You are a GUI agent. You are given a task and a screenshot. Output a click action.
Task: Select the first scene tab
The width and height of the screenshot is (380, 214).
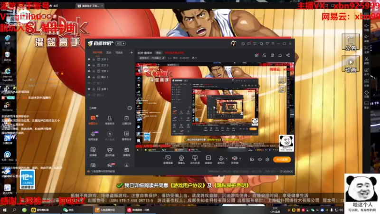[97, 52]
